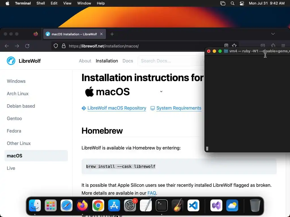Select Windows in the sidebar
Image resolution: width=290 pixels, height=217 pixels.
click(16, 81)
